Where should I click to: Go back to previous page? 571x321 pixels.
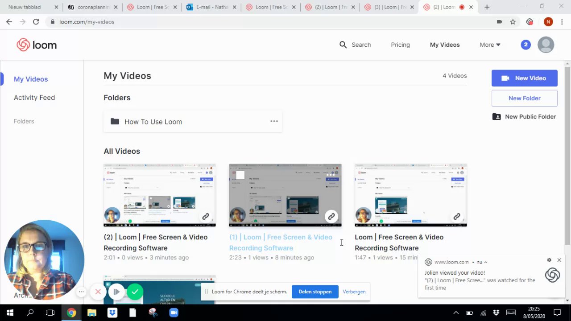[9, 22]
